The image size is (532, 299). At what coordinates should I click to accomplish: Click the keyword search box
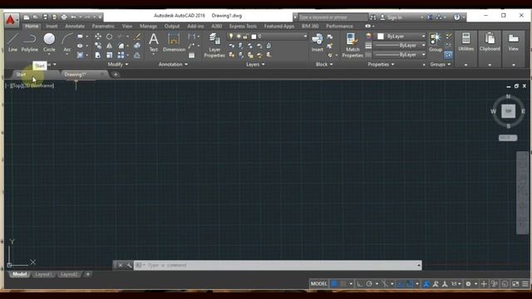tap(332, 17)
